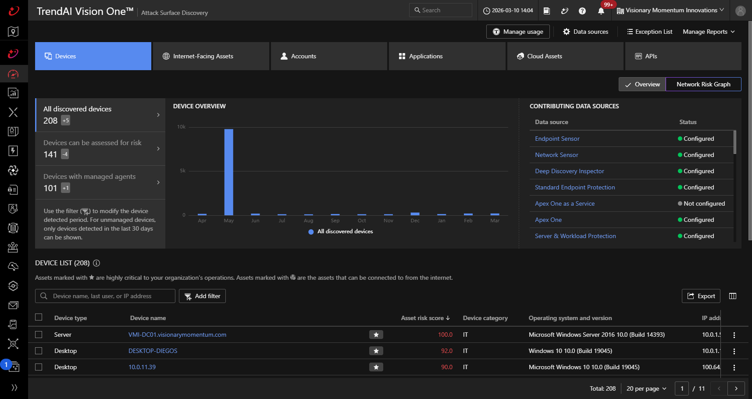Open the column settings icon
Viewport: 752px width, 399px height.
click(732, 296)
